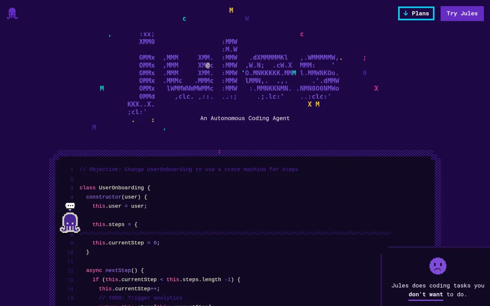Click the '// Objective: Change UserOnboarding' comment line
This screenshot has height=306, width=490.
(x=189, y=169)
